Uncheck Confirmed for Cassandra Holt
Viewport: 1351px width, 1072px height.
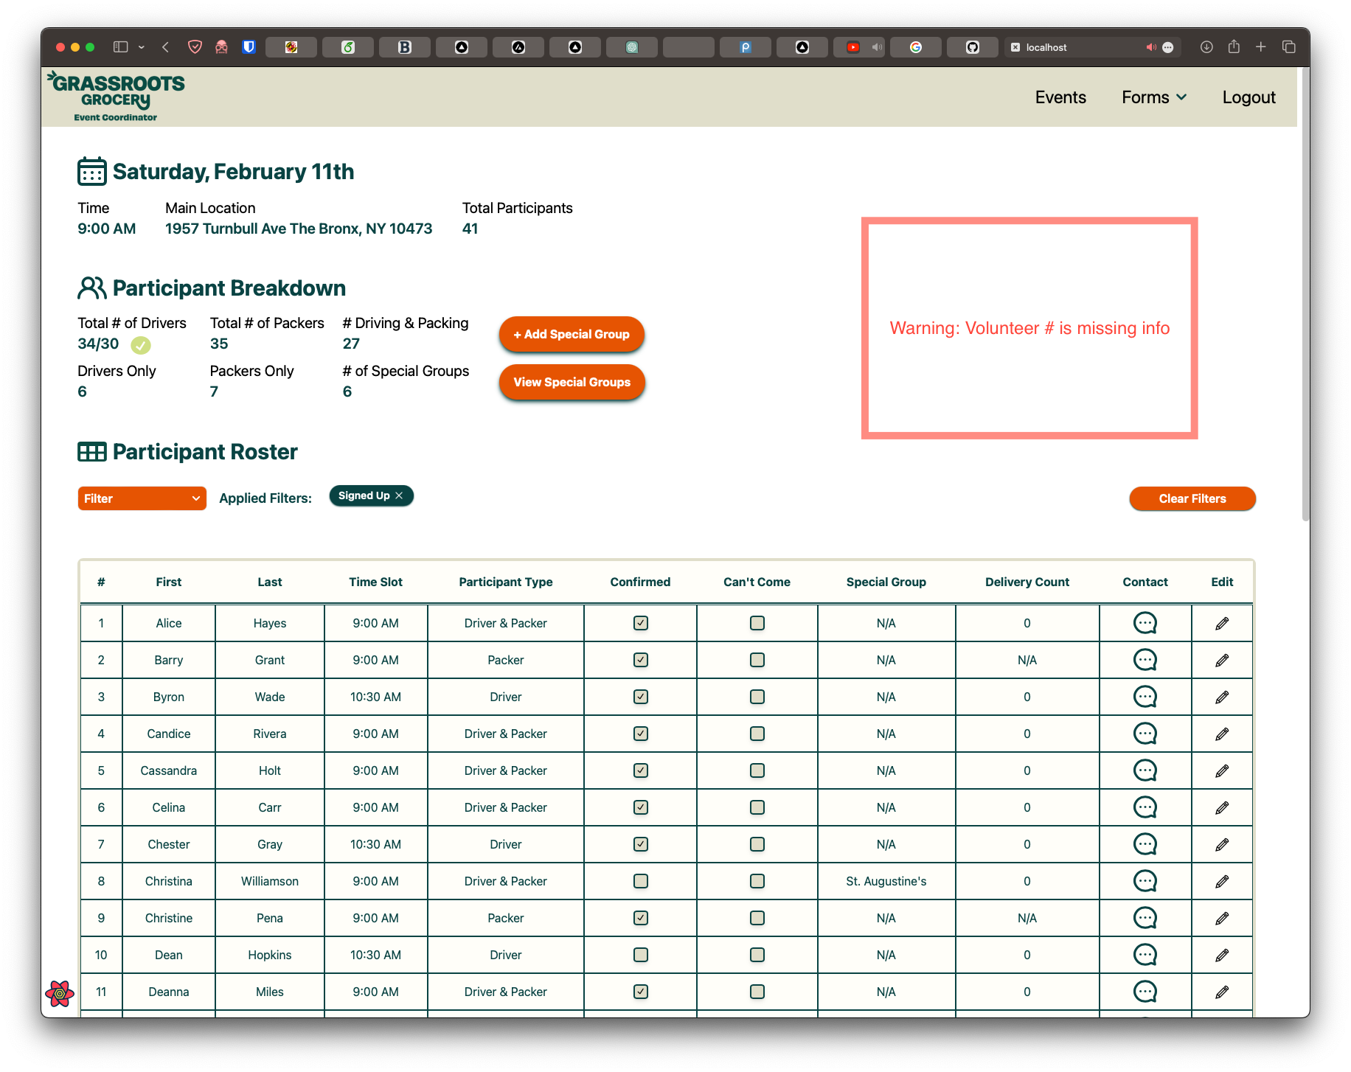click(640, 770)
